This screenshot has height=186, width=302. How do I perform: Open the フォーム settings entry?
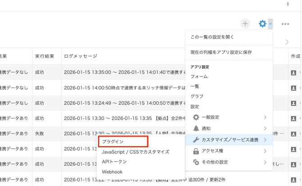click(199, 76)
